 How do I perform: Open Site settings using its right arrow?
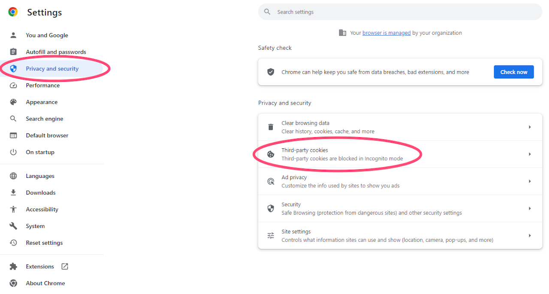tap(529, 235)
